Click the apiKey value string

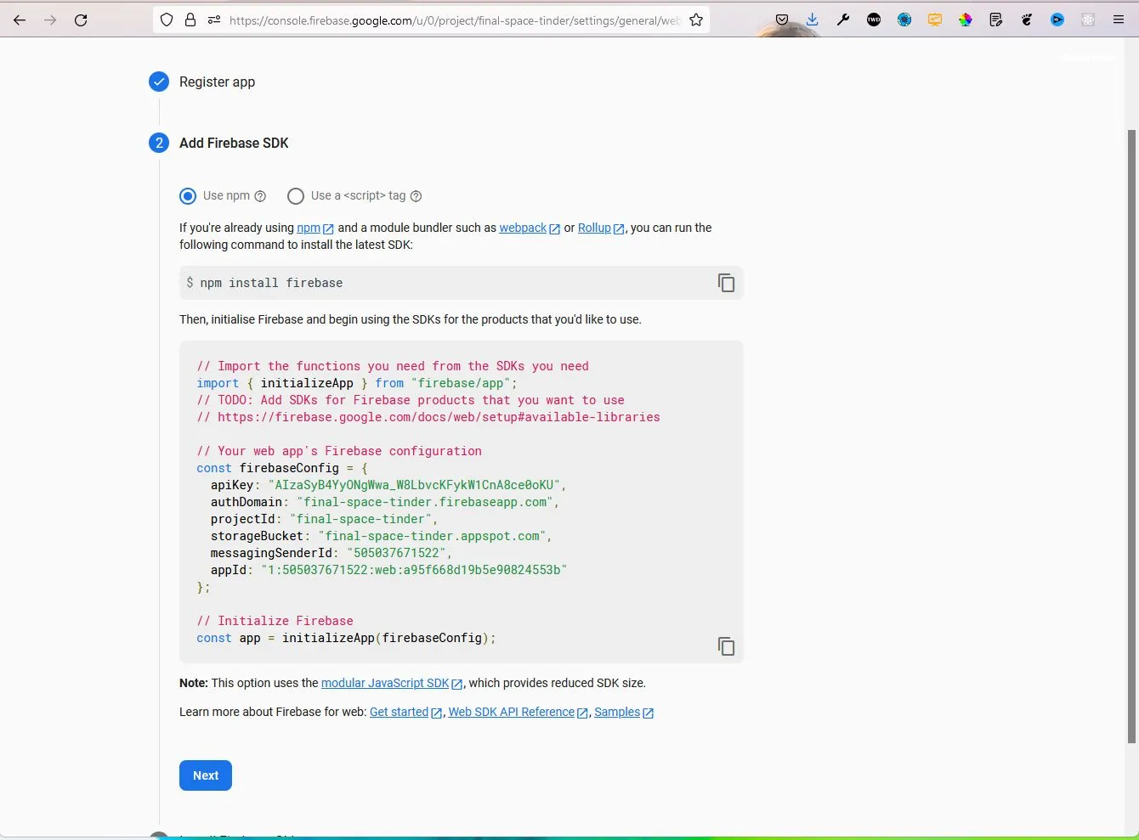click(414, 485)
